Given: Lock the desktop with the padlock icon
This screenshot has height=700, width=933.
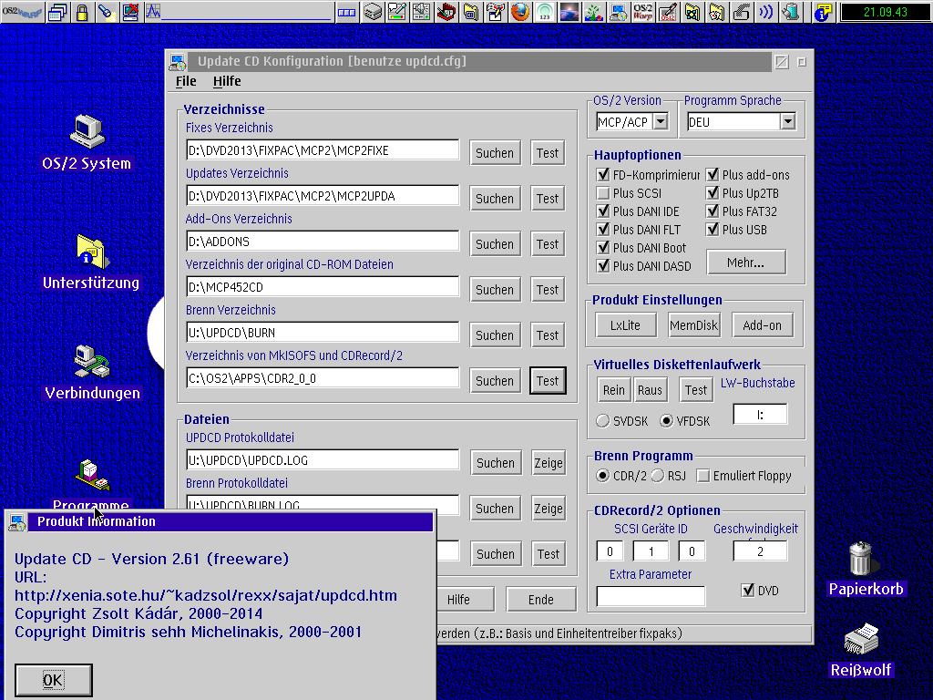Looking at the screenshot, I should click(81, 12).
